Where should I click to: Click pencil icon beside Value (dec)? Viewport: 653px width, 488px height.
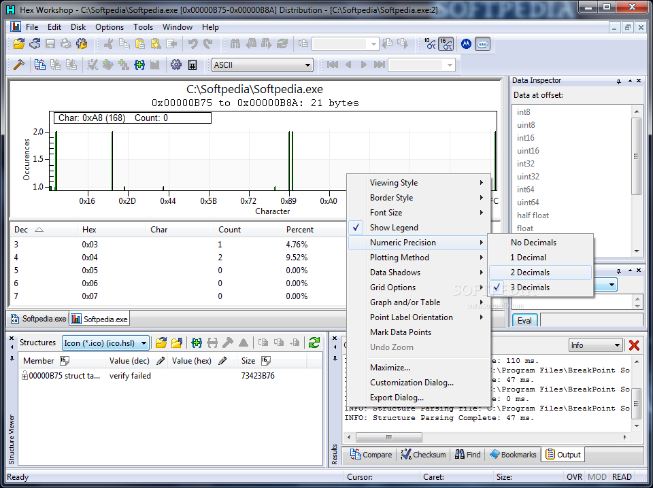[161, 361]
